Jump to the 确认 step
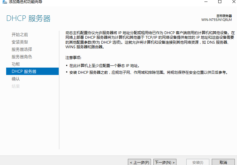 16,79
